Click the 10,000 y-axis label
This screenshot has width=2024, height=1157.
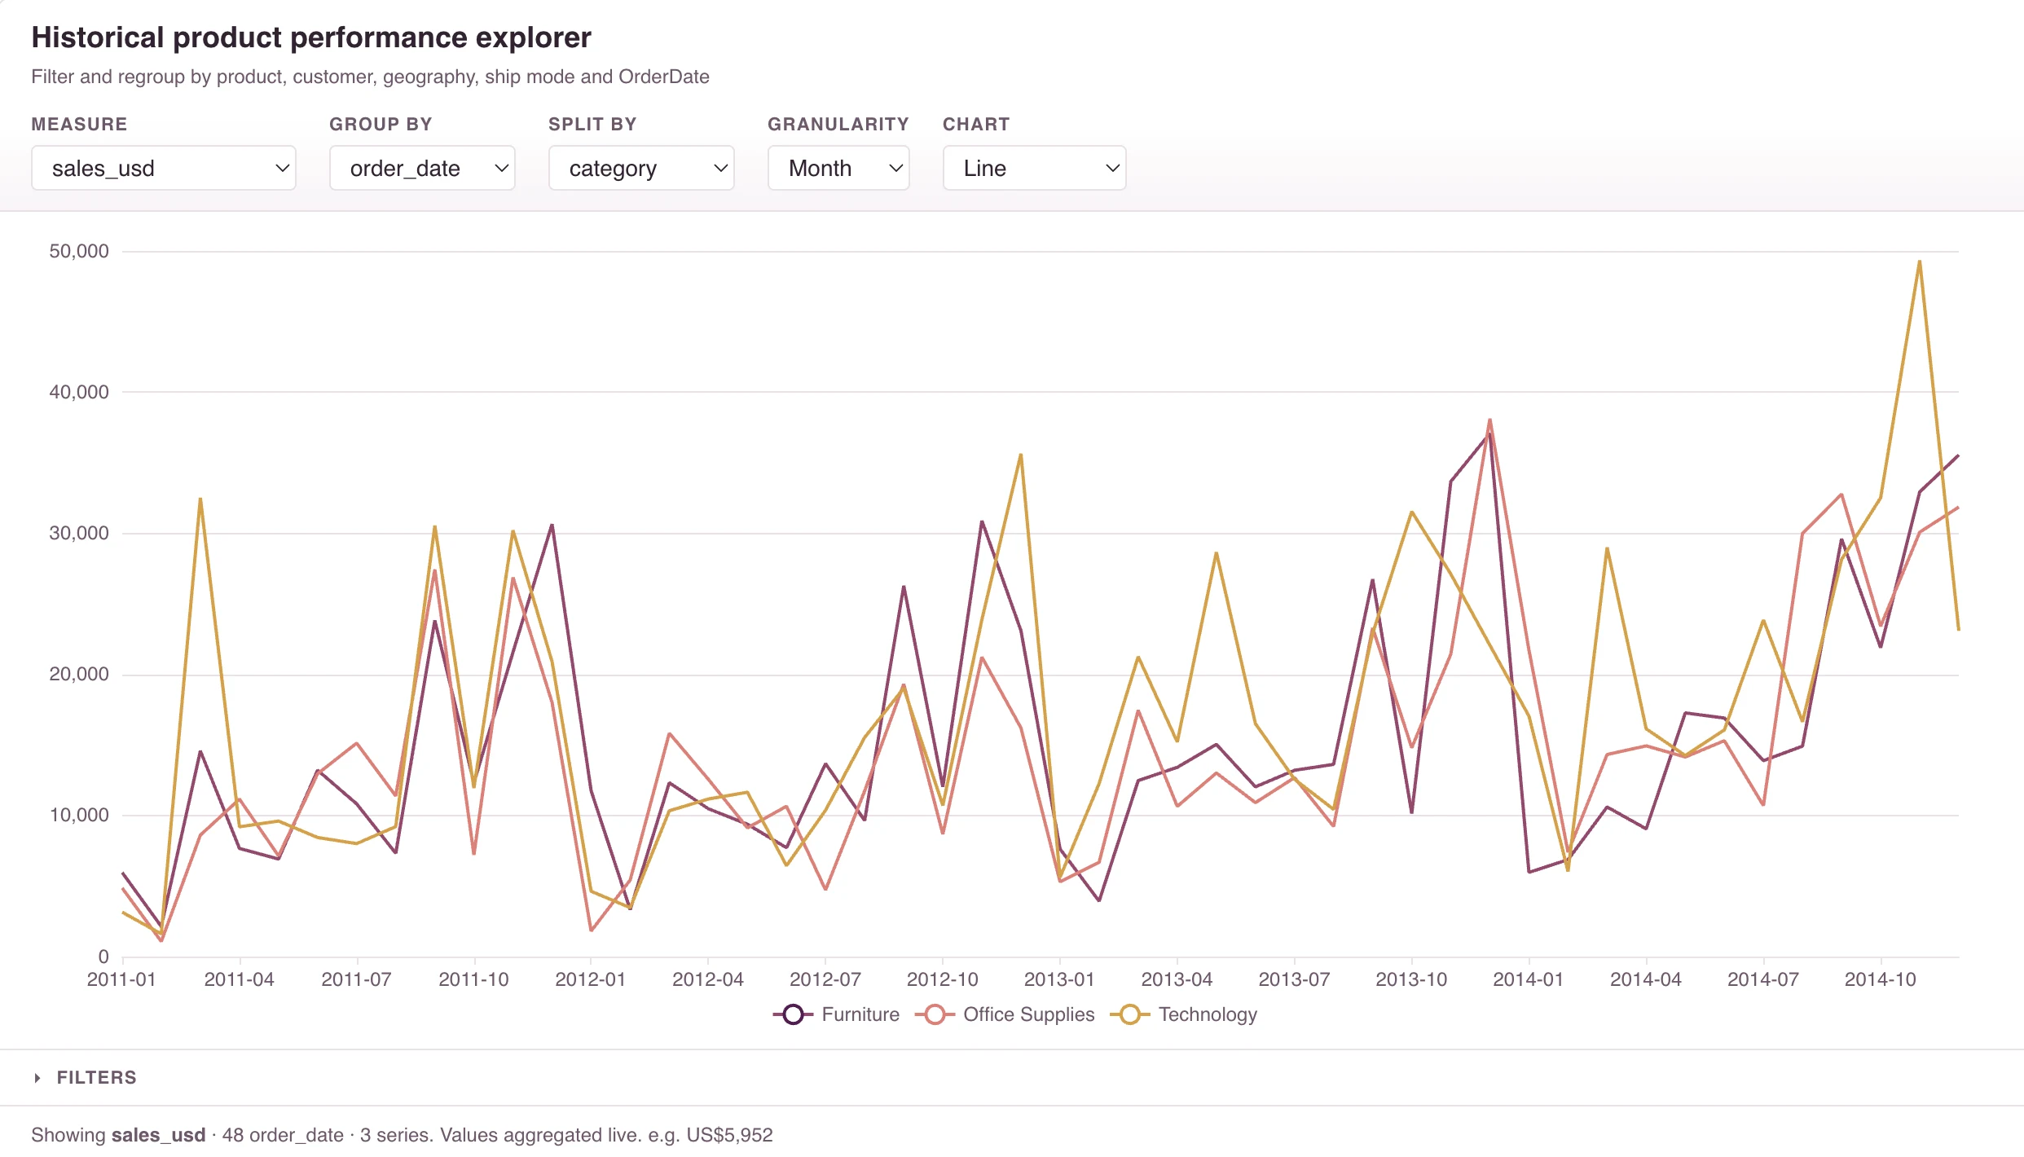coord(79,815)
